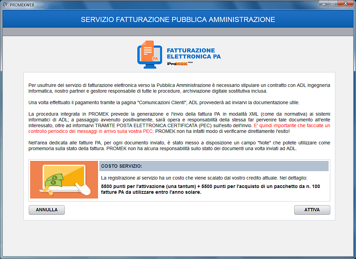Screen dimensions: 356x259
Task: Click the PROMEKWEB title bar text
Action: coord(22,4)
